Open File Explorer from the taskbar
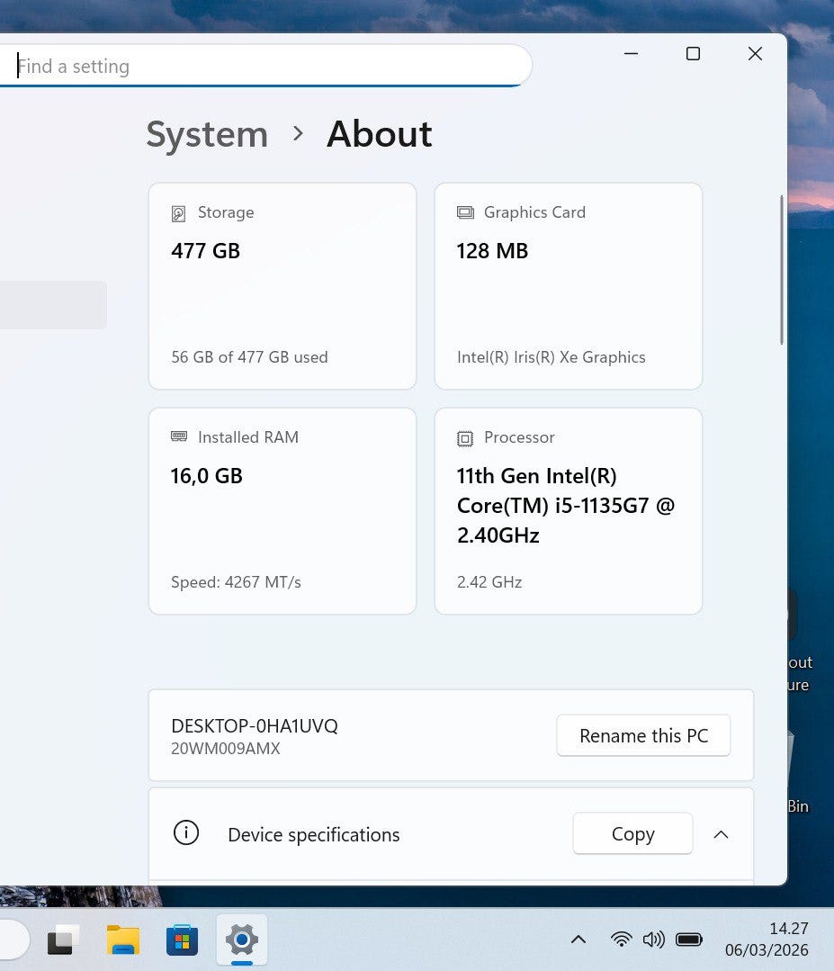The width and height of the screenshot is (834, 971). [123, 940]
